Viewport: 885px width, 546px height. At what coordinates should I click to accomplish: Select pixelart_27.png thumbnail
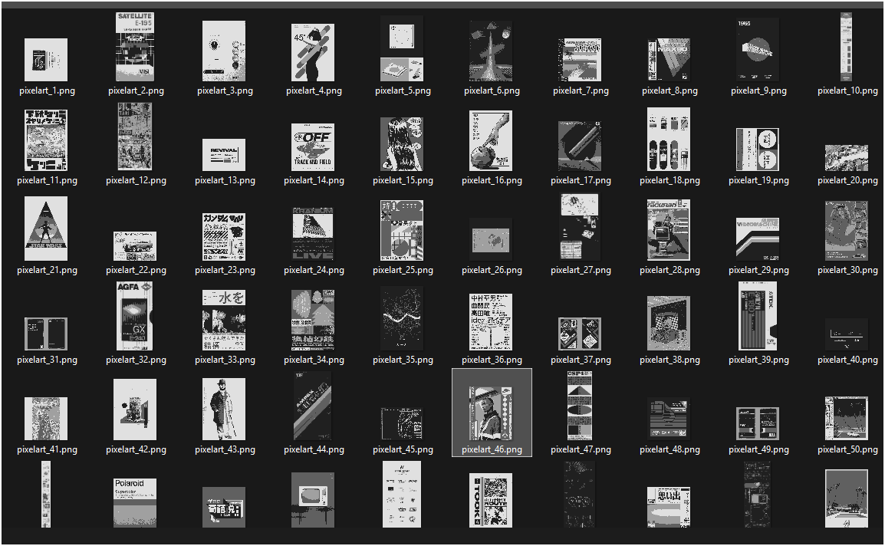click(580, 227)
